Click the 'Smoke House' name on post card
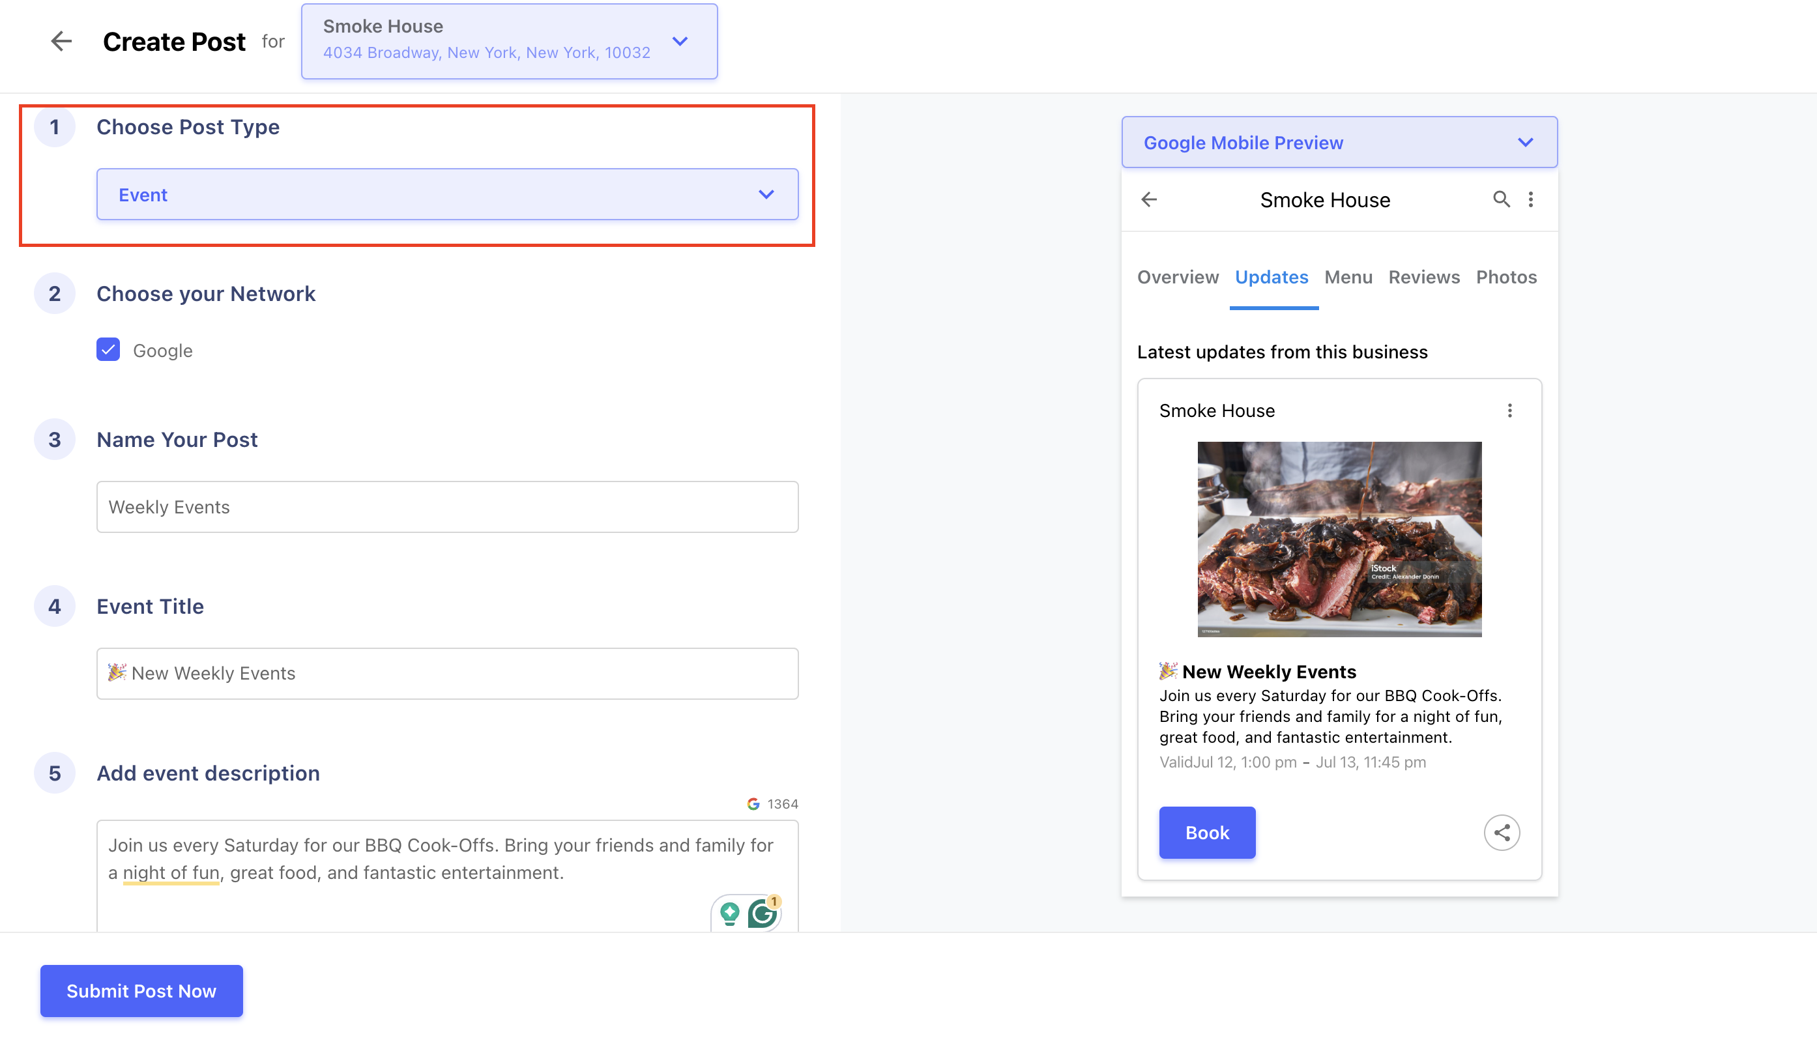The width and height of the screenshot is (1817, 1049). pos(1217,410)
